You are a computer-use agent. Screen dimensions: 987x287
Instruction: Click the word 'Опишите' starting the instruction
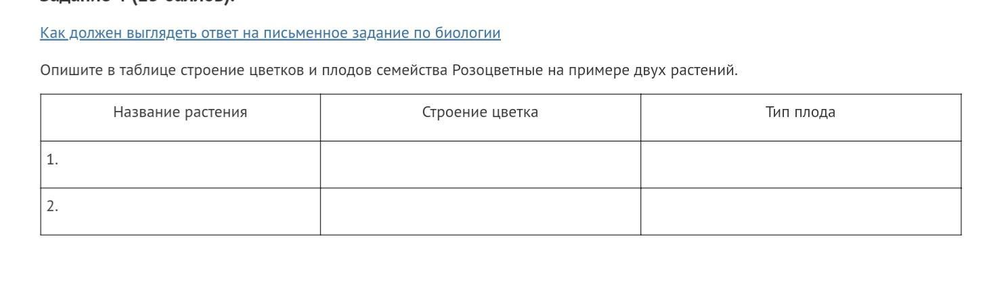click(x=70, y=70)
